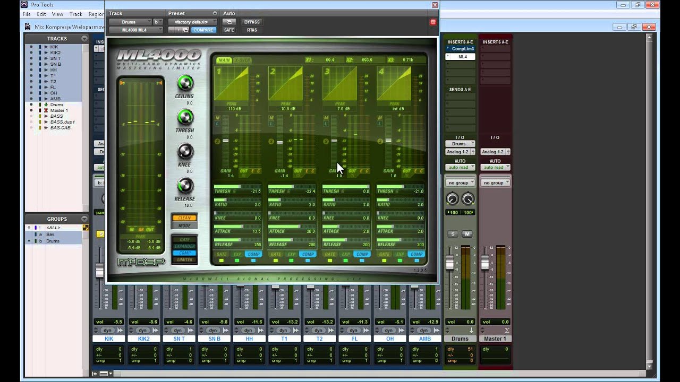Viewport: 680px width, 382px height.
Task: Click the Master 1 sigma track icon
Action: click(506, 330)
